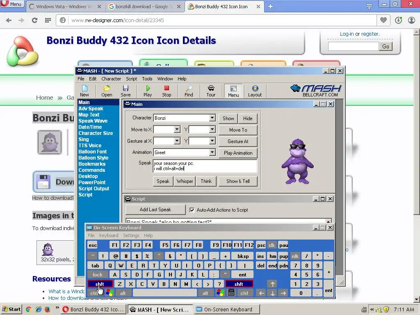Click the script list scrollbar up arrow

tap(329, 221)
